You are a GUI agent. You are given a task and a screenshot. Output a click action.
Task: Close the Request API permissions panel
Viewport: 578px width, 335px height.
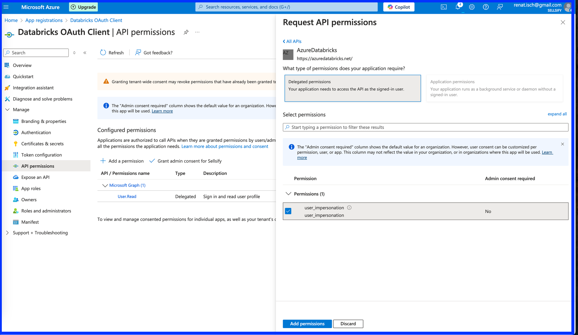(563, 23)
